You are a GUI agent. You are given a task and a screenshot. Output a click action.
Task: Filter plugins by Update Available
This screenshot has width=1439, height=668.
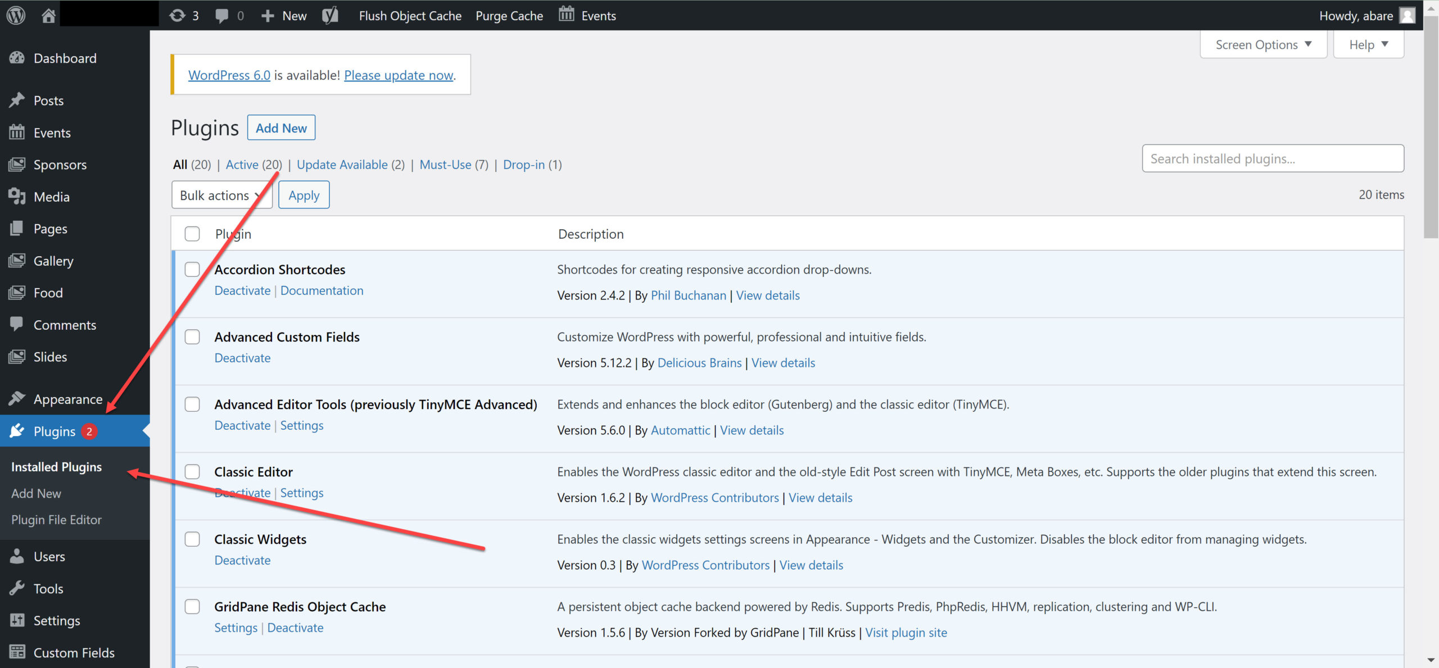coord(342,165)
